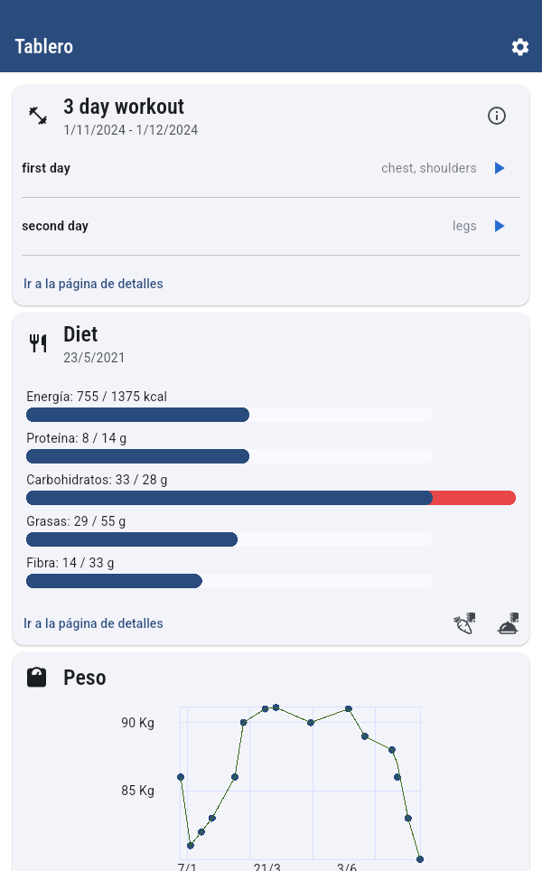Click the 'Tablero' header title
Viewport: 542px width, 871px height.
coord(44,47)
